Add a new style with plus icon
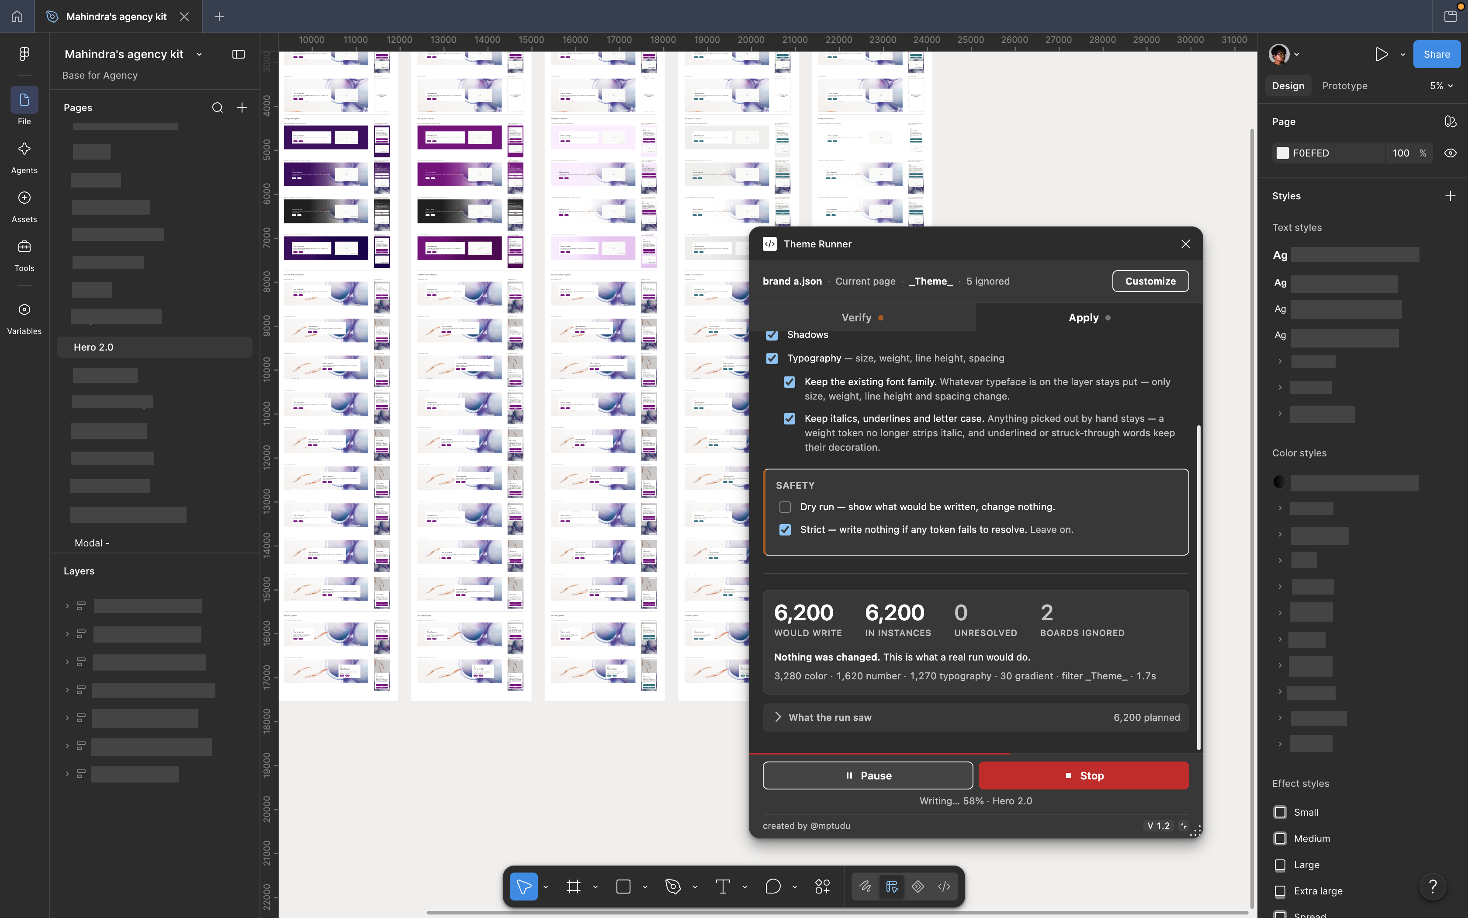 1450,195
